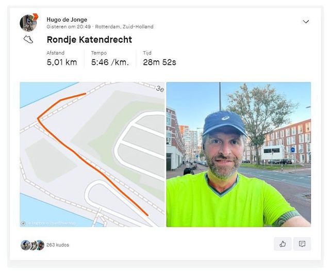Select the Afstand 5,01 km stat

(62, 58)
